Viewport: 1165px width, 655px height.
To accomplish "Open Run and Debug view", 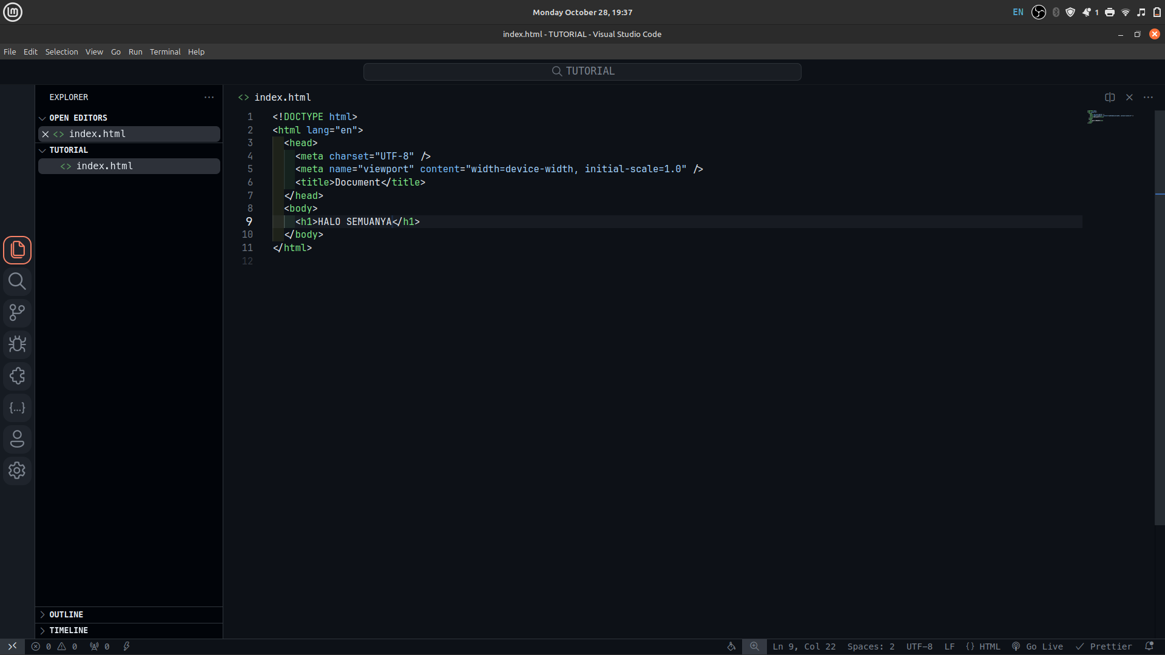I will click(x=17, y=344).
